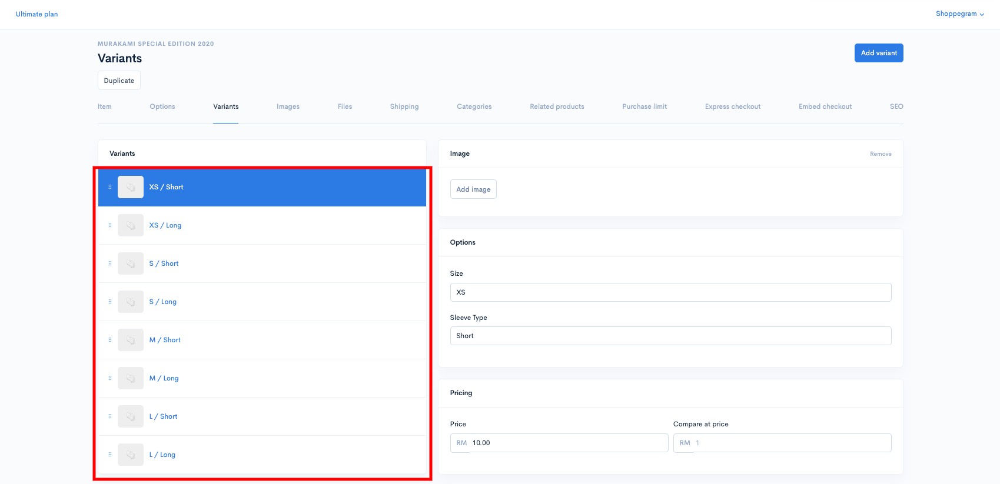The width and height of the screenshot is (1000, 484).
Task: Open the Images tab
Action: tap(288, 106)
